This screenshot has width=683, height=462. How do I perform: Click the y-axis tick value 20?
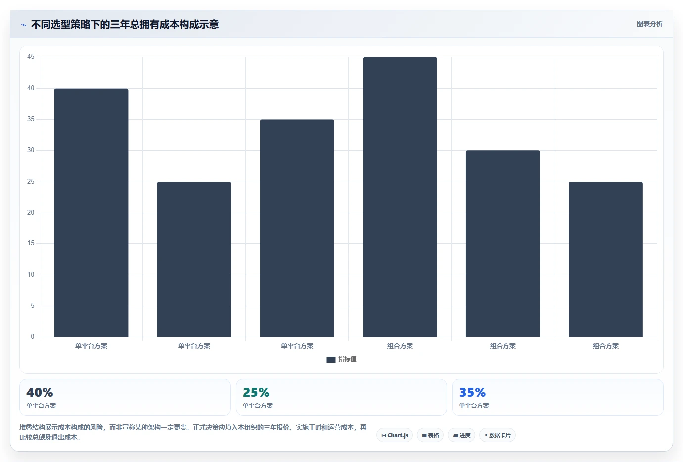tap(31, 212)
